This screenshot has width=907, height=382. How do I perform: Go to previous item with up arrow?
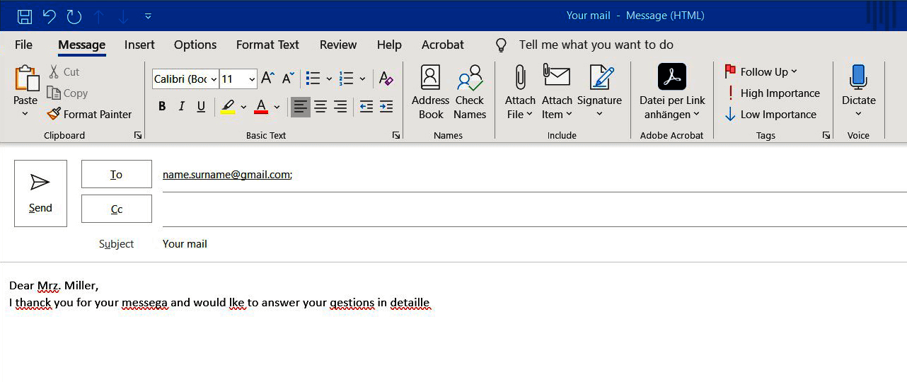tap(99, 16)
